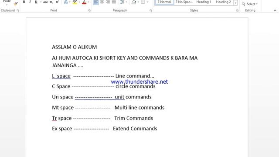Click 'Line command...' text
This screenshot has width=279, height=157.
pos(135,76)
